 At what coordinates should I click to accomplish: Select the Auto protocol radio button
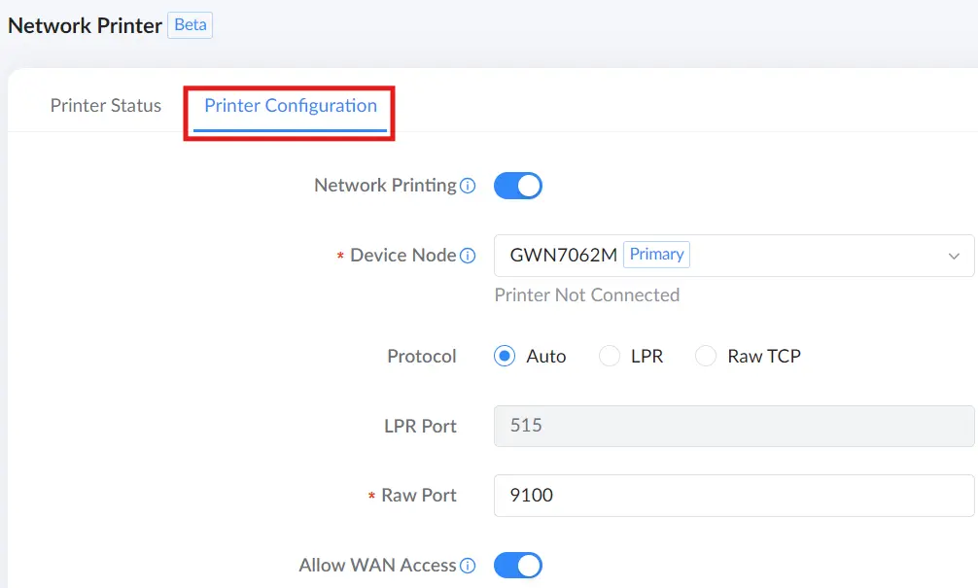pyautogui.click(x=504, y=356)
